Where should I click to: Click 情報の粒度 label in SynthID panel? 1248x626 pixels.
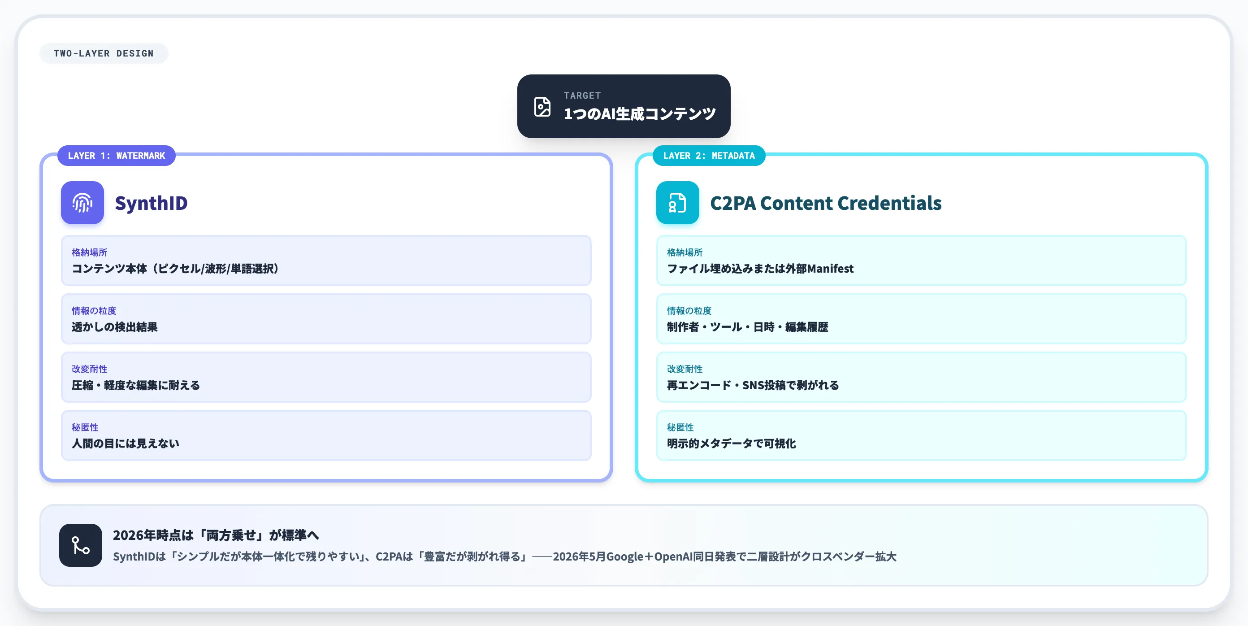94,311
